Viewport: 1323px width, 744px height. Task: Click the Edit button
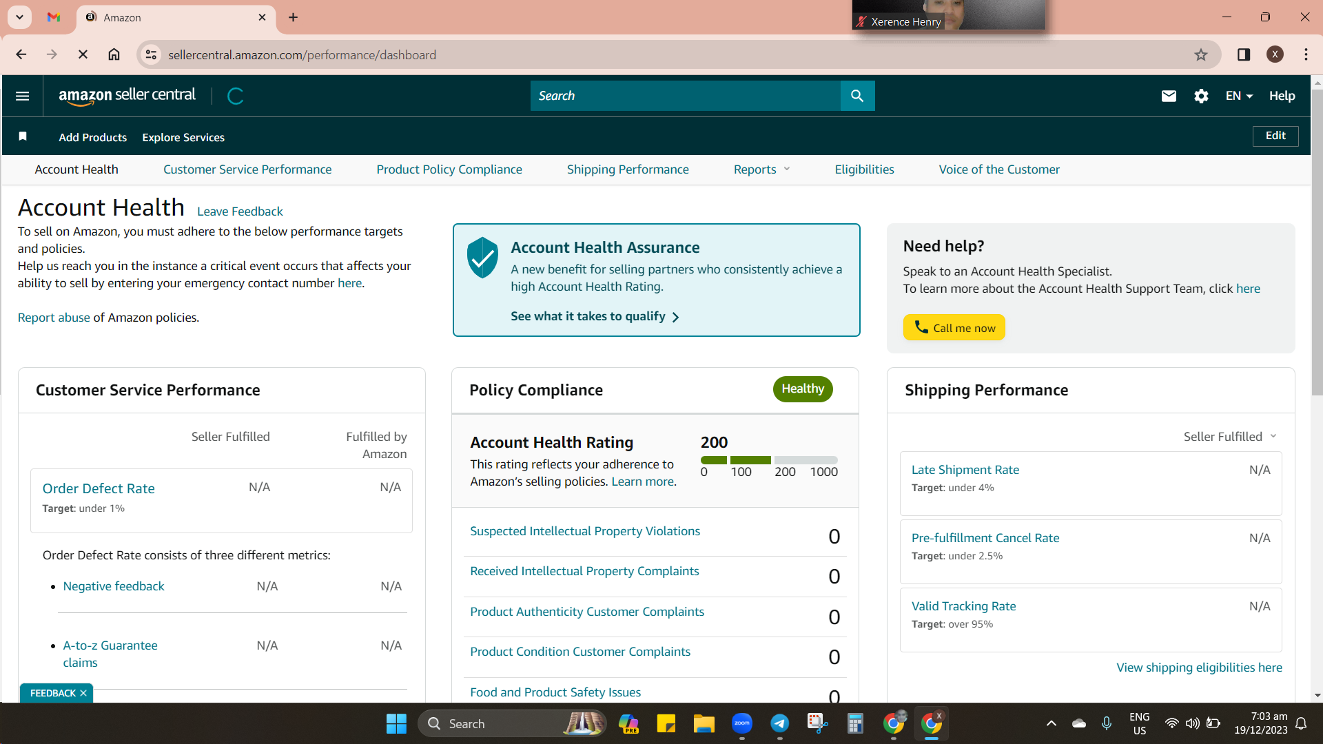(1275, 136)
